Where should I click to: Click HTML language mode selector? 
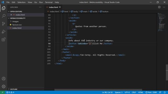point(141,92)
